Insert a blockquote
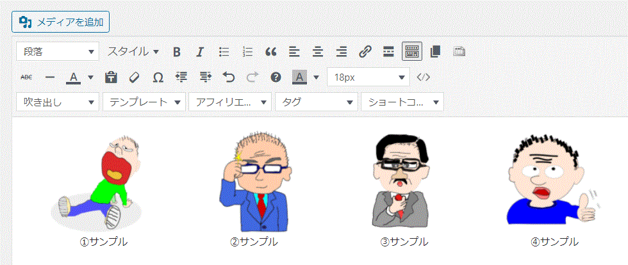 270,51
